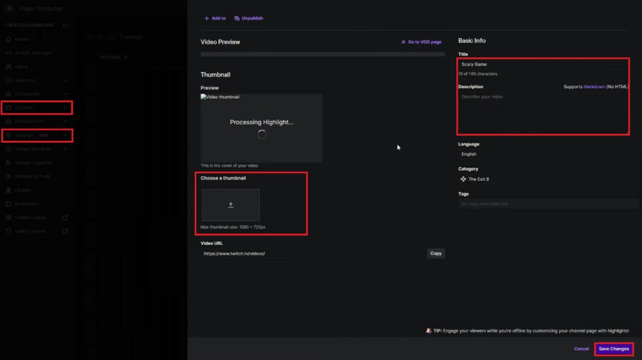Click the Home icon in sidebar
642x360 pixels.
pyautogui.click(x=8, y=39)
